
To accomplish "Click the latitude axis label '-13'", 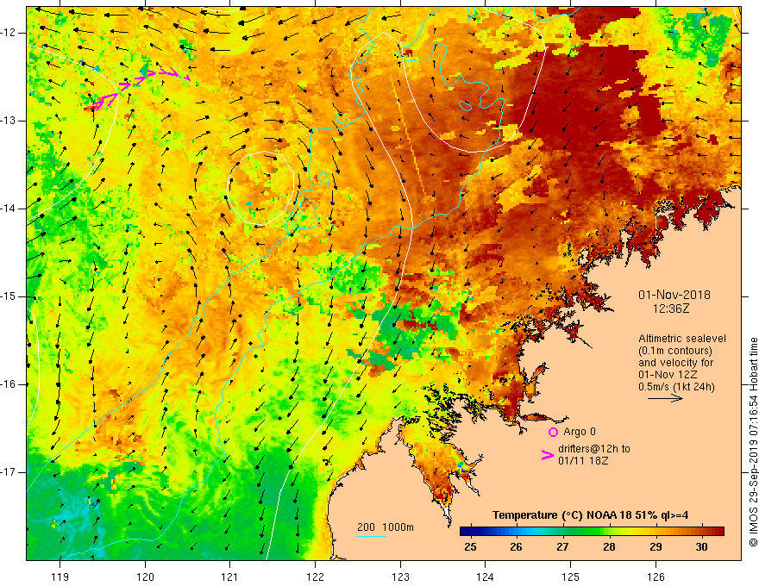I will pos(9,121).
